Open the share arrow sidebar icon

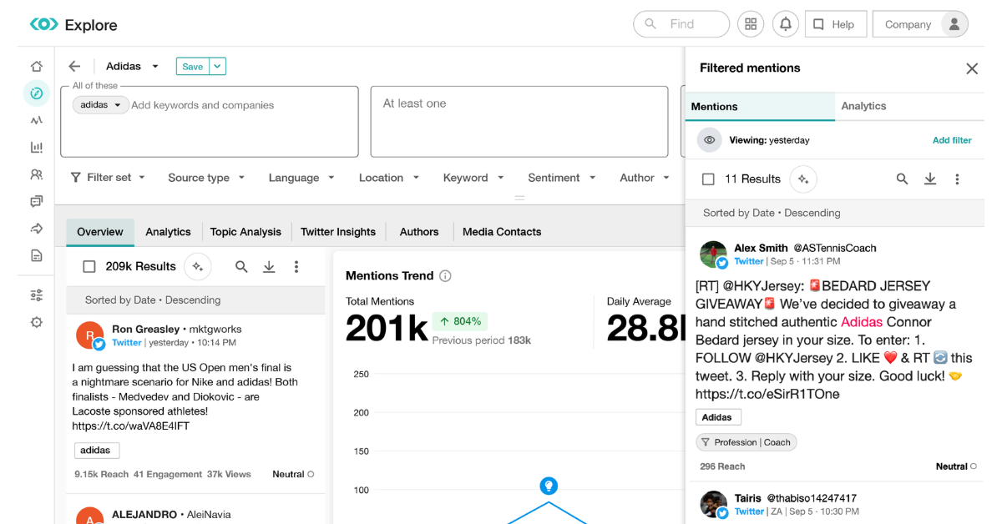point(36,229)
